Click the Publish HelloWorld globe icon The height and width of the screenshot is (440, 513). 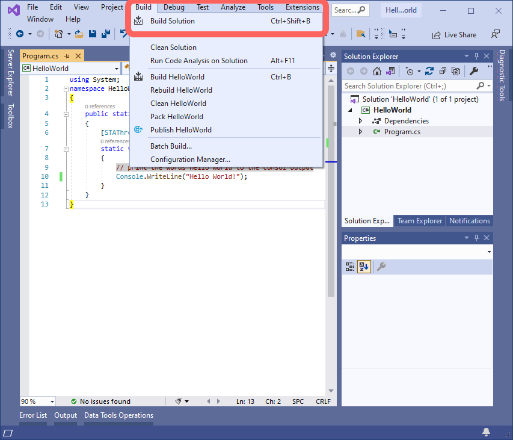click(138, 129)
